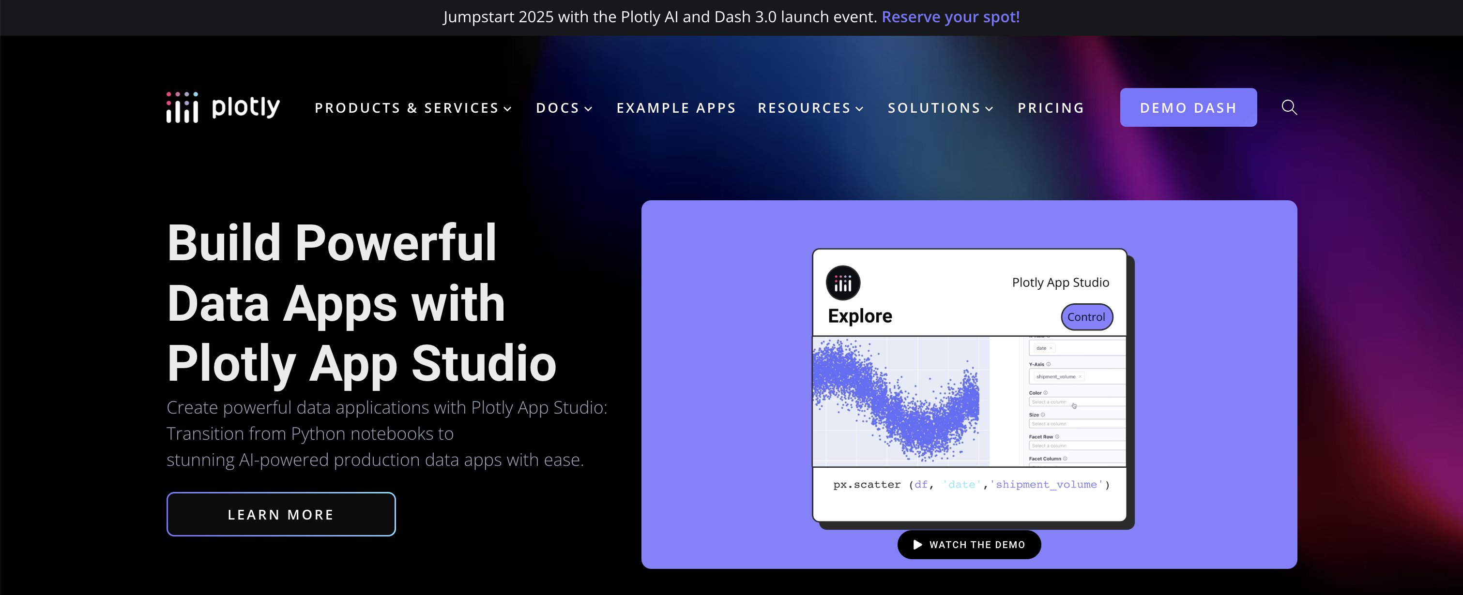
Task: Click the info icon beside Facet Row
Action: coord(1057,437)
